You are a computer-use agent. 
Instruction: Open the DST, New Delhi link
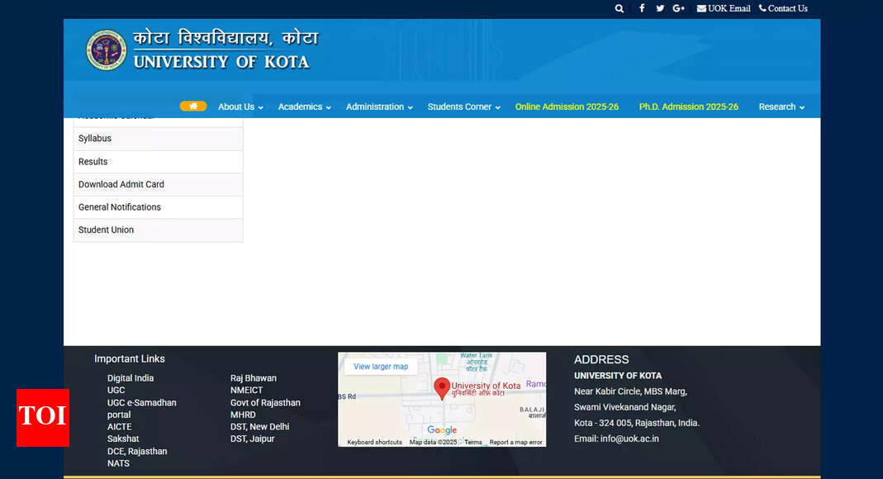259,427
